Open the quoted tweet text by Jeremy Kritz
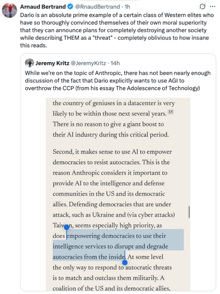 (118, 81)
